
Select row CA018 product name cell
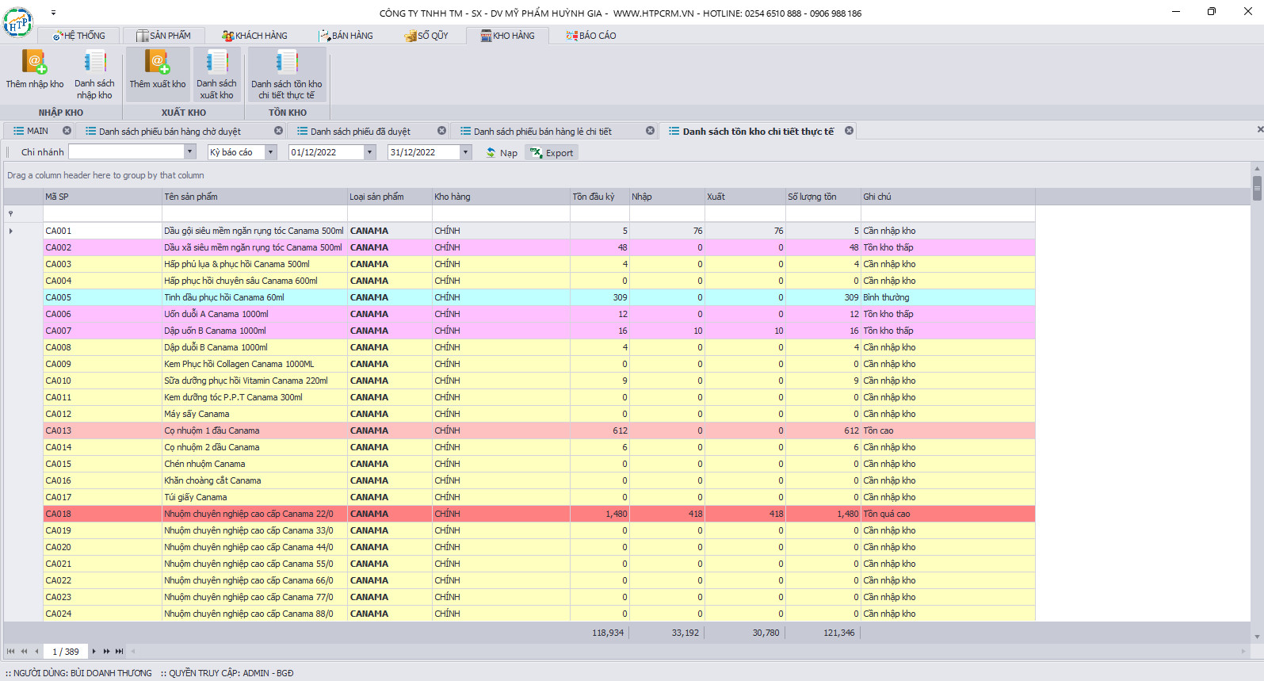click(x=254, y=514)
